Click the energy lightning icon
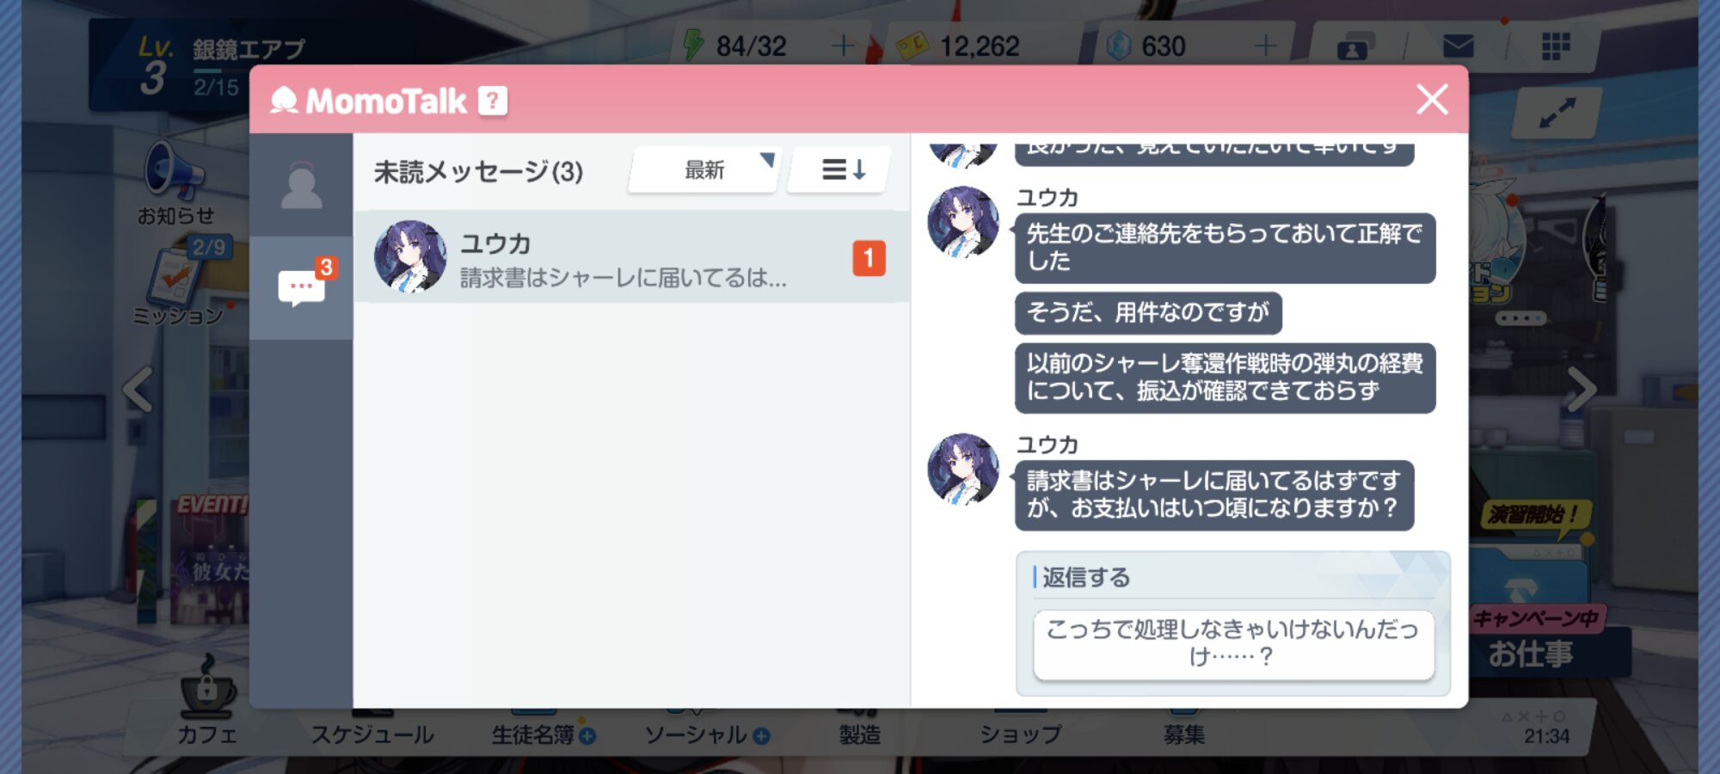The image size is (1720, 774). click(693, 45)
